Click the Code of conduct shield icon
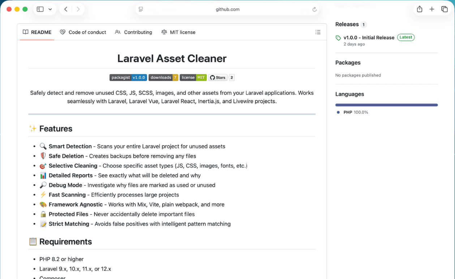 (x=63, y=32)
